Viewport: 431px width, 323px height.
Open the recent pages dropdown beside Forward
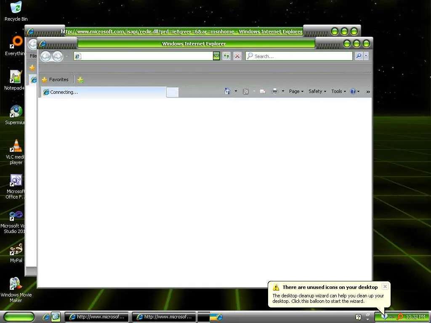point(67,56)
